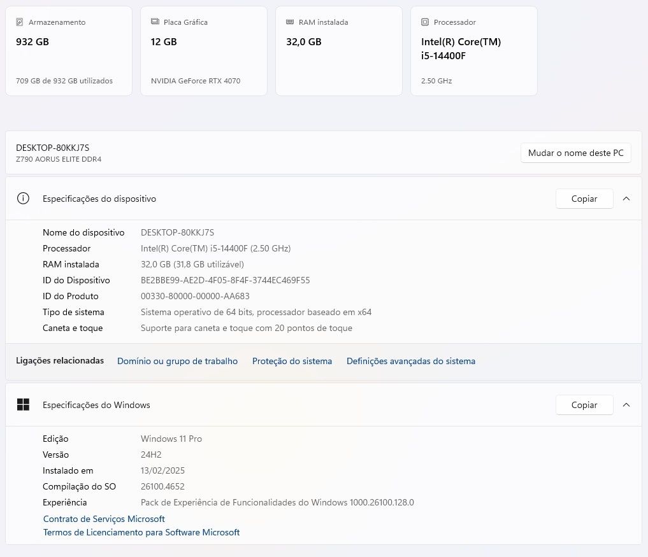Copy the Windows specifications with Copiar
This screenshot has height=557, width=648.
point(584,405)
